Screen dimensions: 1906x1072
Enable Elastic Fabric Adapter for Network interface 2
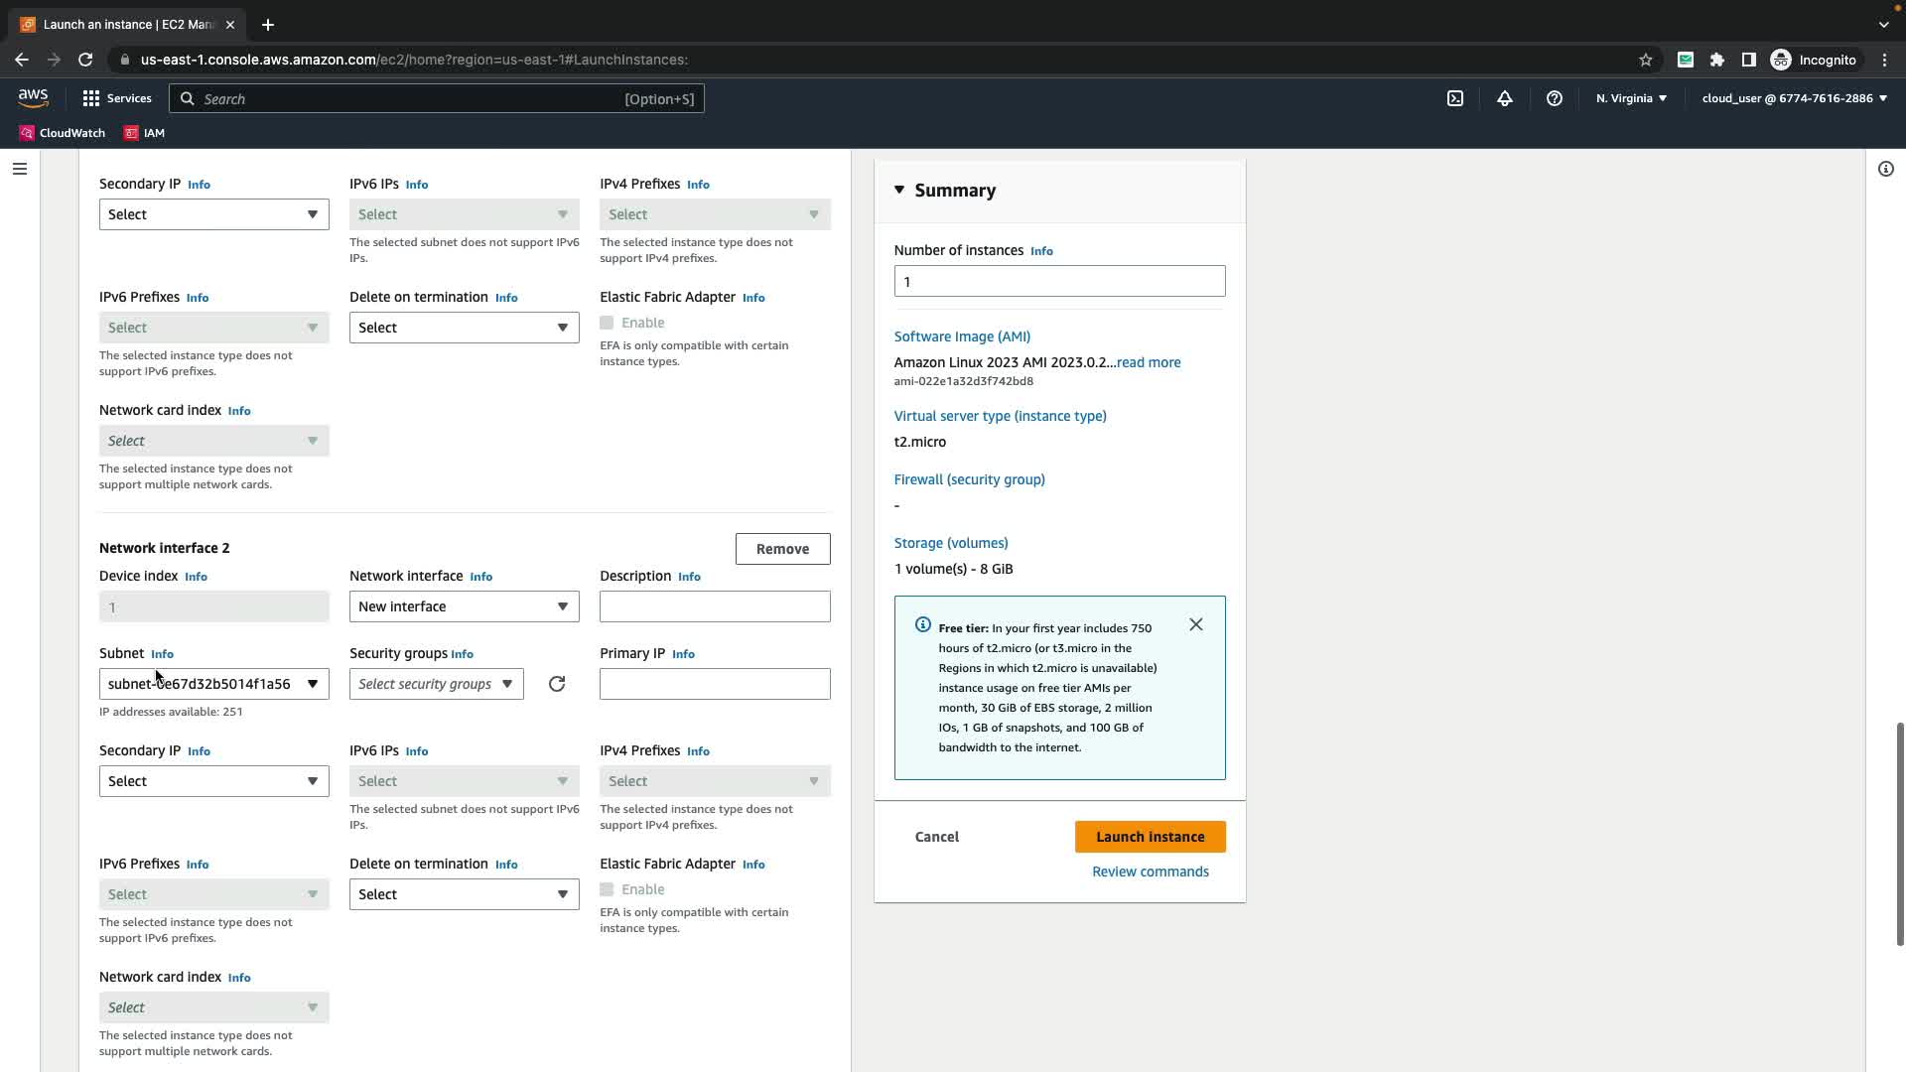point(607,889)
